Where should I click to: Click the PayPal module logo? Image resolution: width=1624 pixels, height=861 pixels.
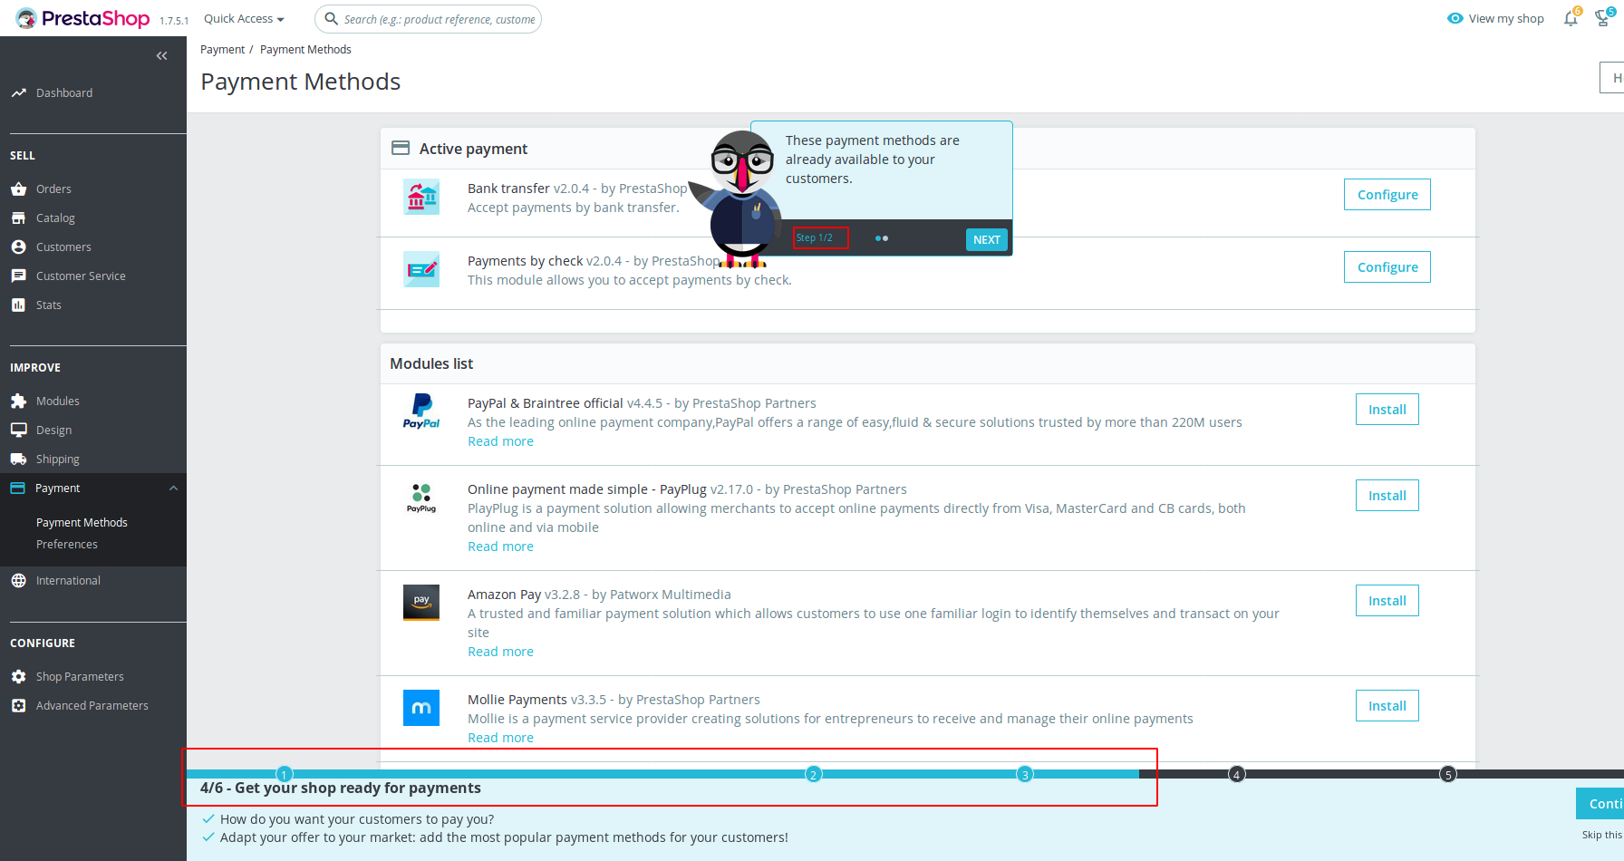click(x=421, y=411)
